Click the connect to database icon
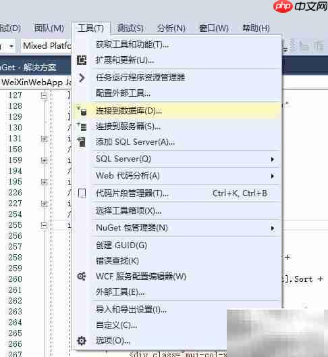The height and width of the screenshot is (357, 328). coord(82,111)
